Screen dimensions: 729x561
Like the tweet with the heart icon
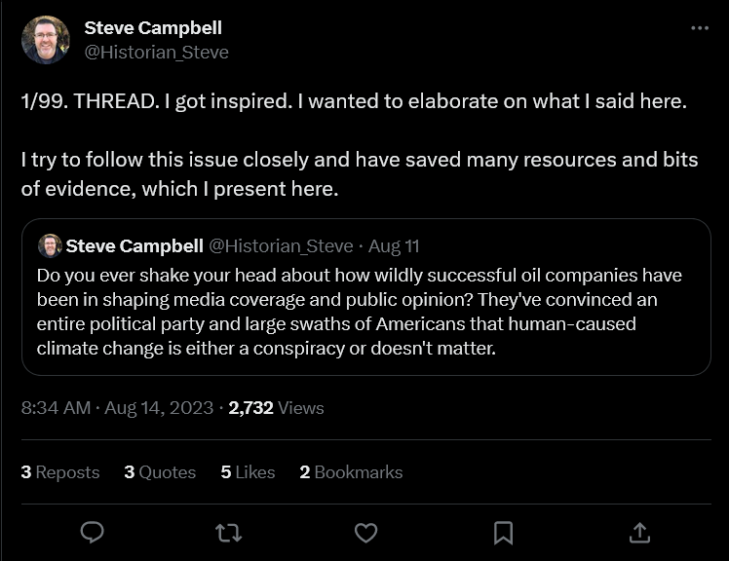point(365,532)
